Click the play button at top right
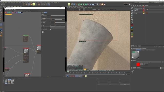The width and height of the screenshot is (164, 92). tap(127, 4)
